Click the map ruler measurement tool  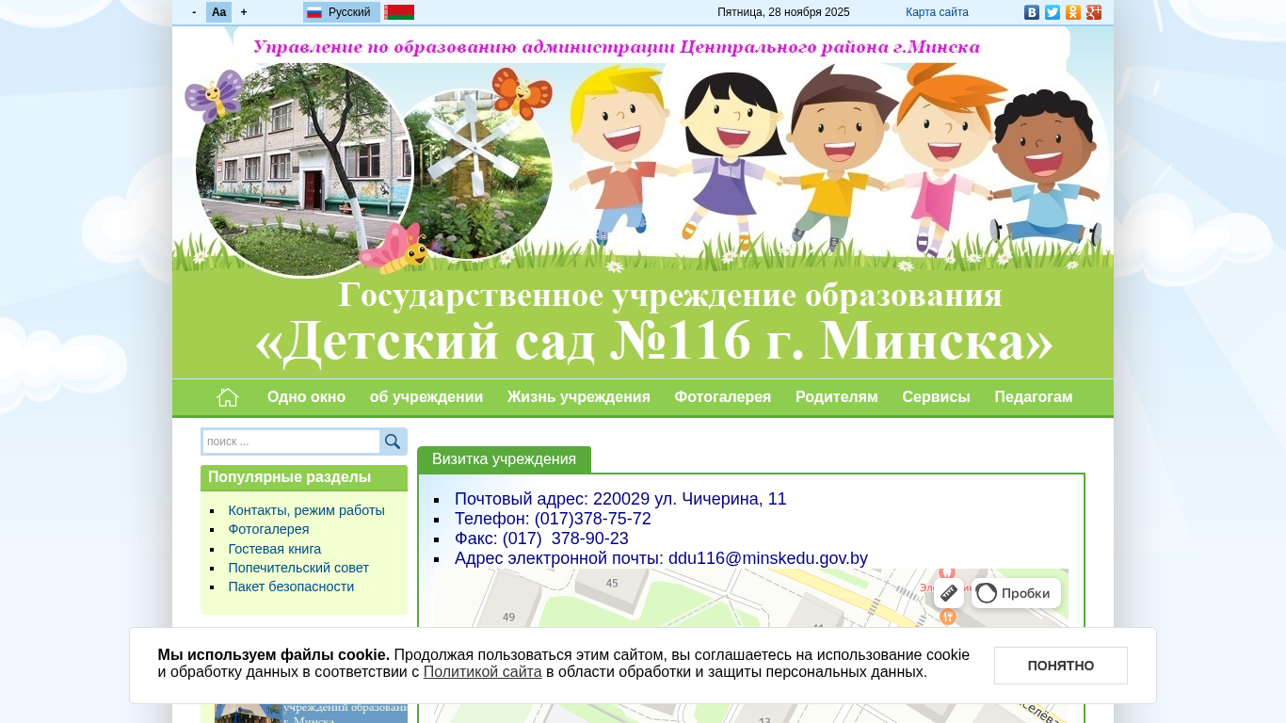pyautogui.click(x=949, y=593)
